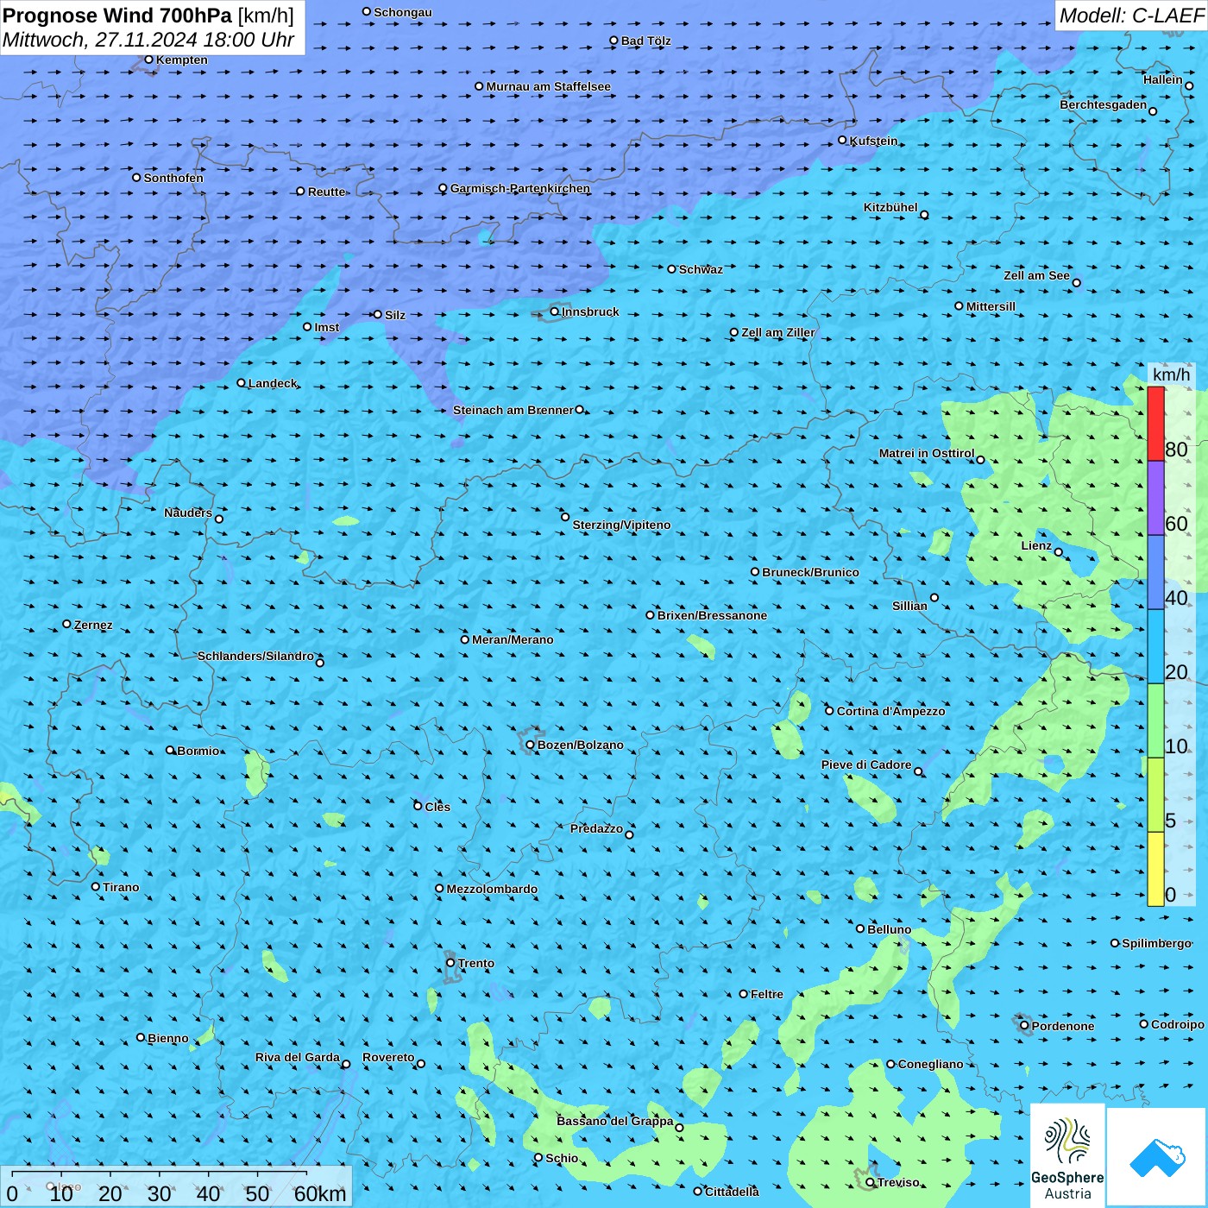Click the blue cloud mountain logo
This screenshot has height=1208, width=1208.
1157,1157
